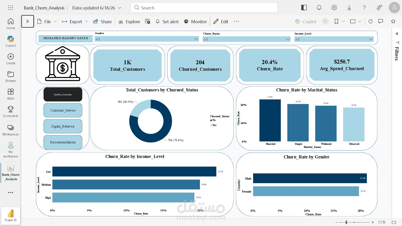Go to Home in sidebar
Screen dimensions: 402x226
[11, 24]
